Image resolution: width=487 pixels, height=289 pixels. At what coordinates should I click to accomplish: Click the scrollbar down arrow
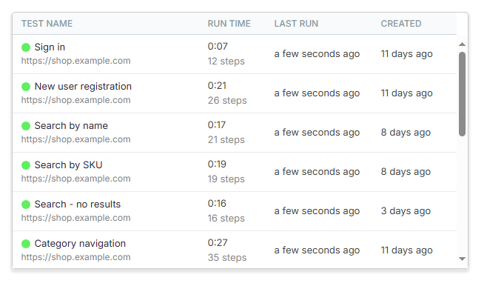click(462, 259)
